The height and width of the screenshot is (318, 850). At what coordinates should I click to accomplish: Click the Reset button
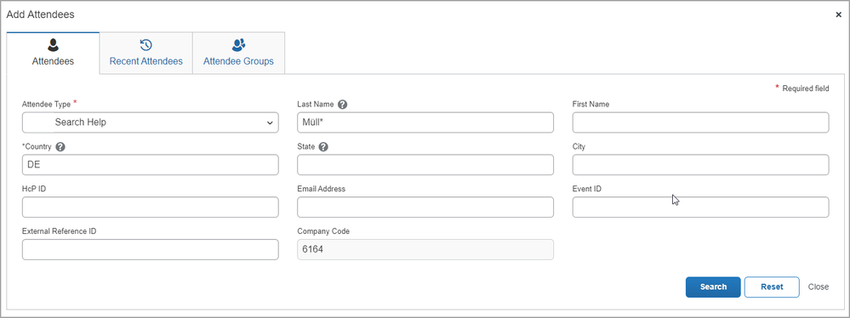[772, 287]
